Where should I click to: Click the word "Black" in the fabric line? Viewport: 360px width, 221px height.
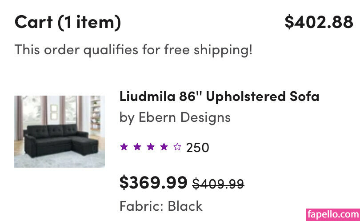pyautogui.click(x=185, y=206)
